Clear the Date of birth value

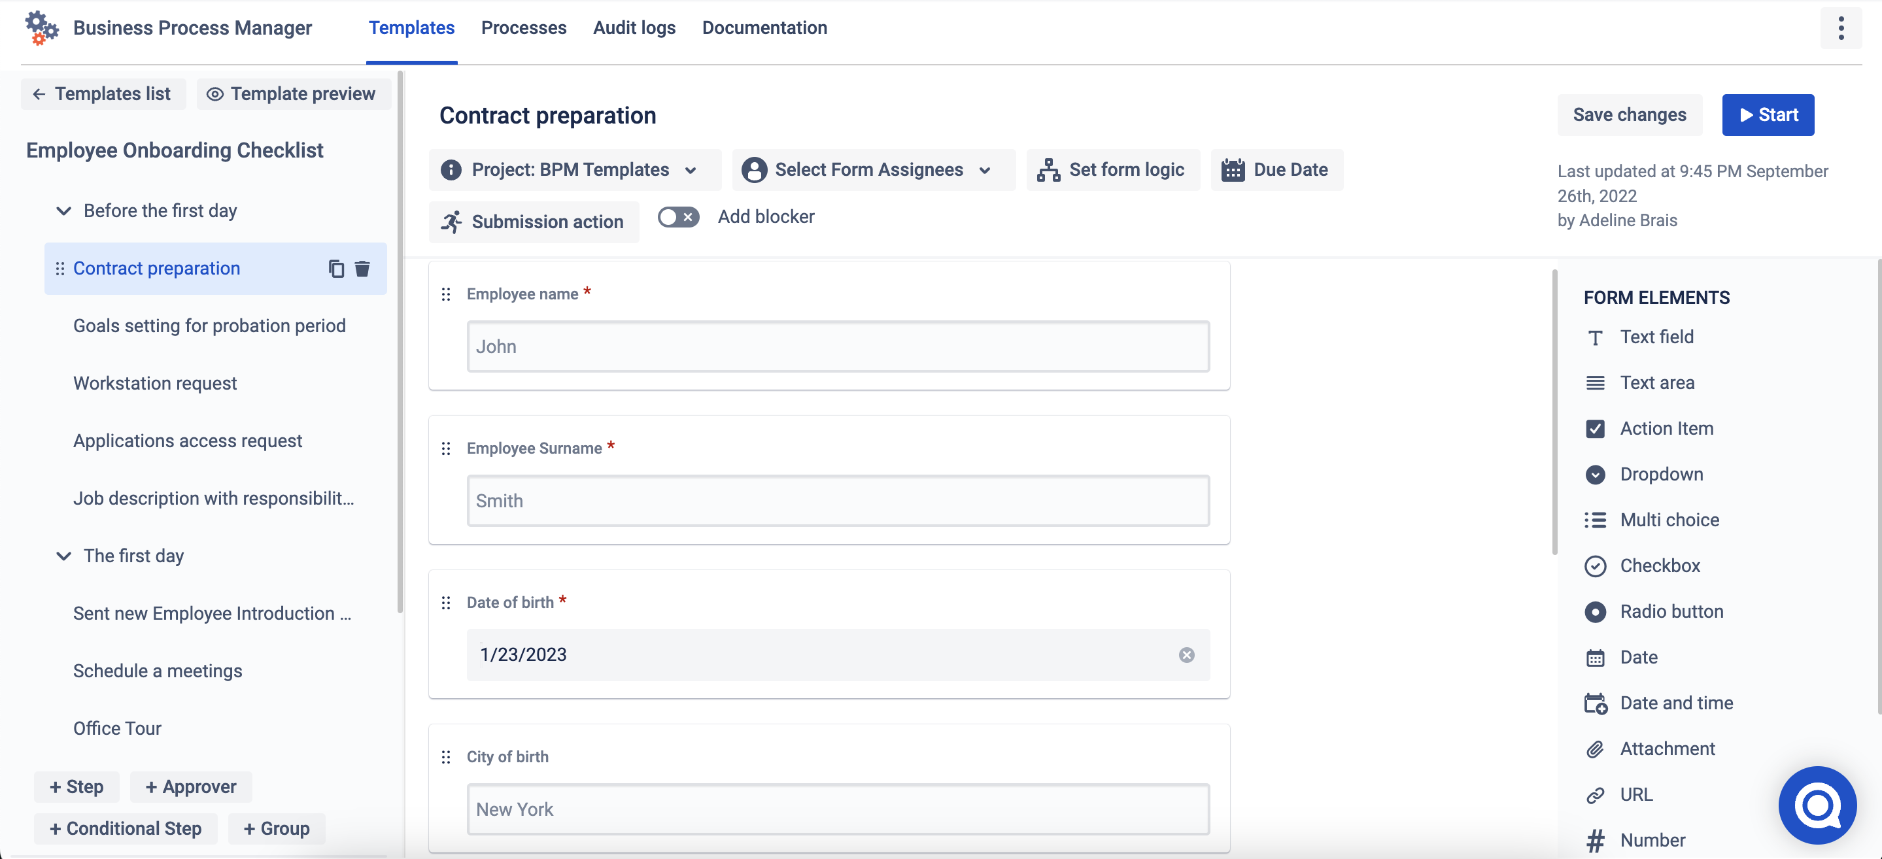[x=1186, y=655]
